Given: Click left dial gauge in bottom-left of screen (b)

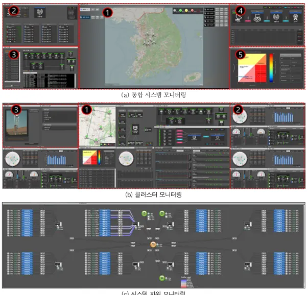Looking at the screenshot, I should [x=9, y=174].
